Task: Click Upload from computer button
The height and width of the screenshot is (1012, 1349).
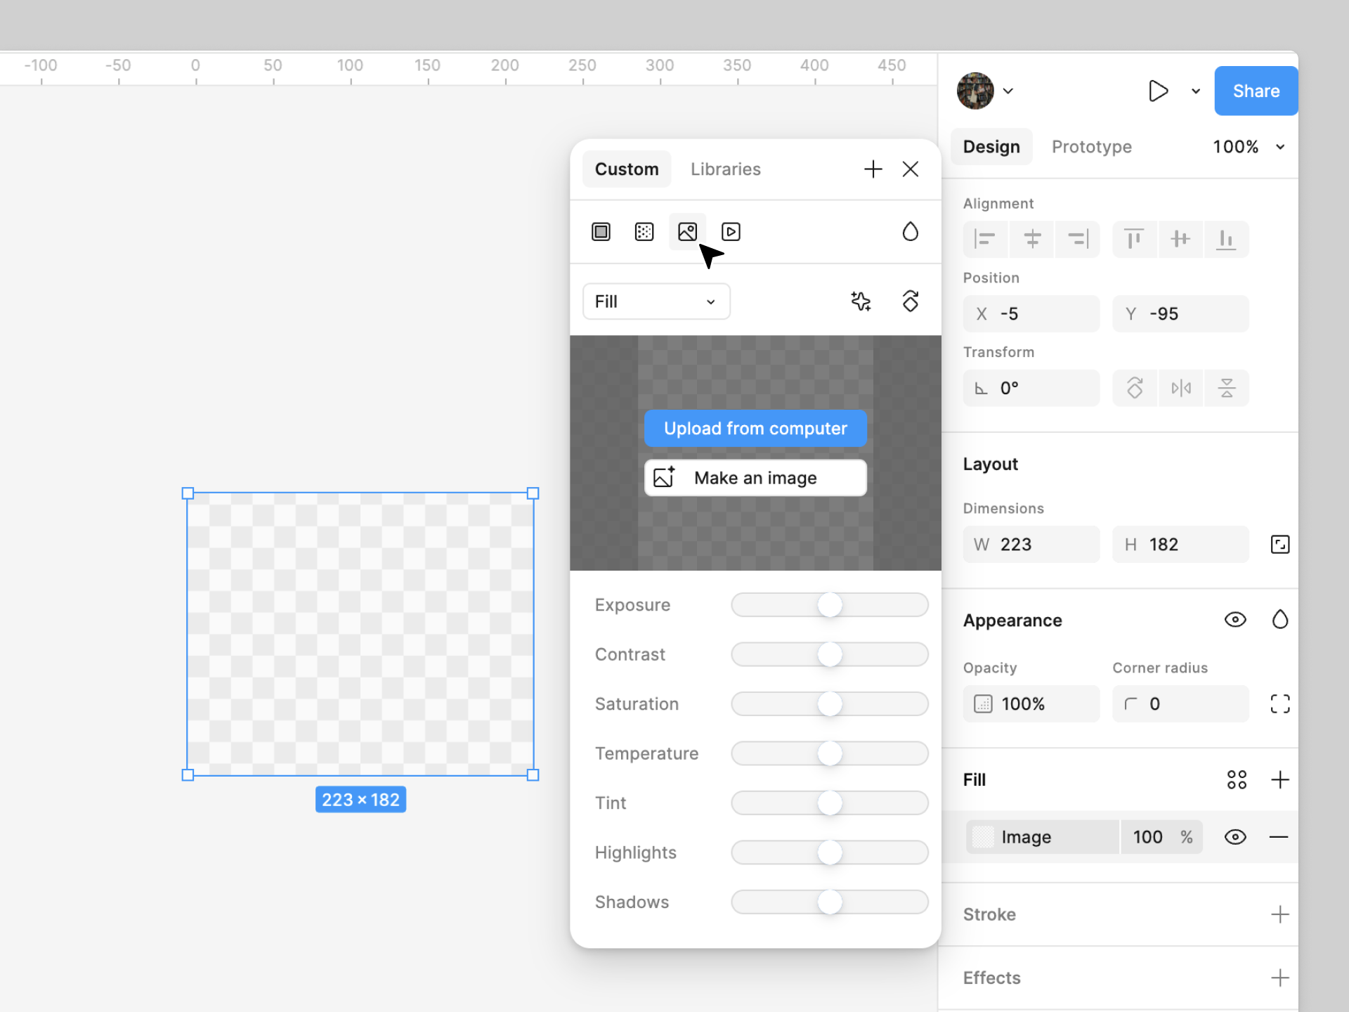Action: [755, 427]
